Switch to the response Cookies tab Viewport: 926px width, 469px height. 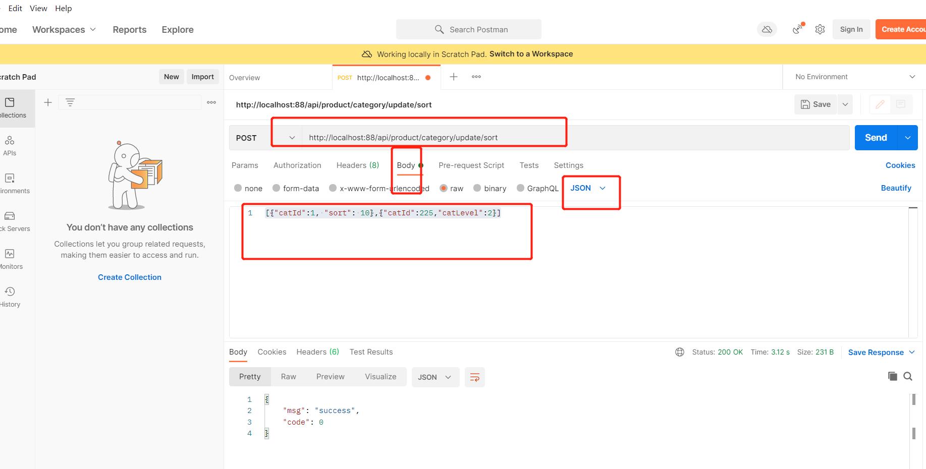click(272, 352)
